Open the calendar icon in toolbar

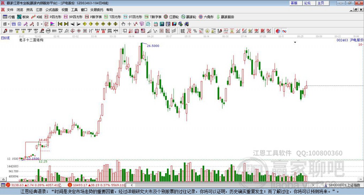(156, 24)
